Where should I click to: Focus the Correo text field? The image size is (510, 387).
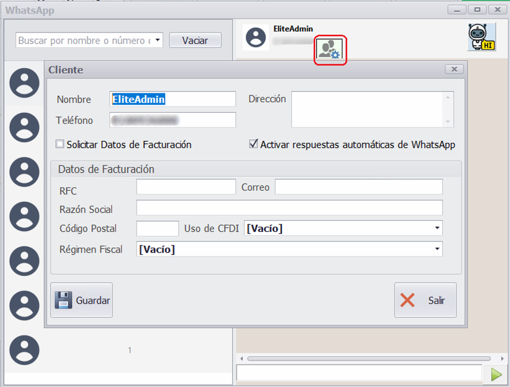tap(358, 187)
